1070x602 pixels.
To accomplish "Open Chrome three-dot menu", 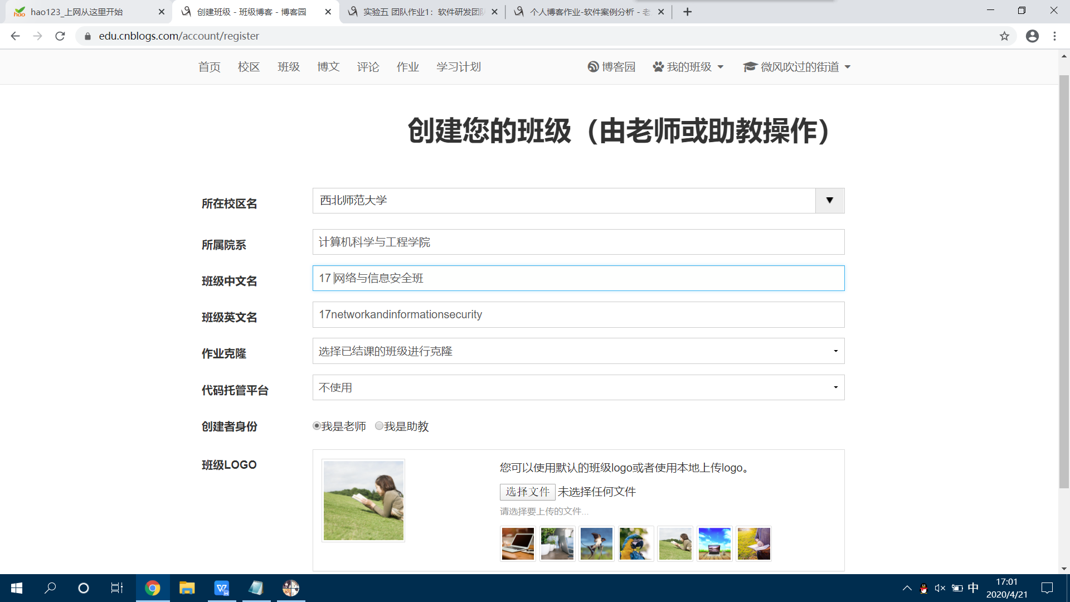I will coord(1054,36).
